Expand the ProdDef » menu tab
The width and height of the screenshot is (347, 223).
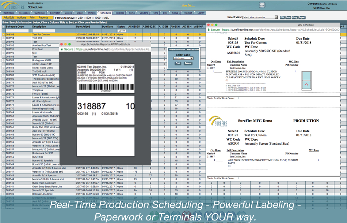coord(189,13)
